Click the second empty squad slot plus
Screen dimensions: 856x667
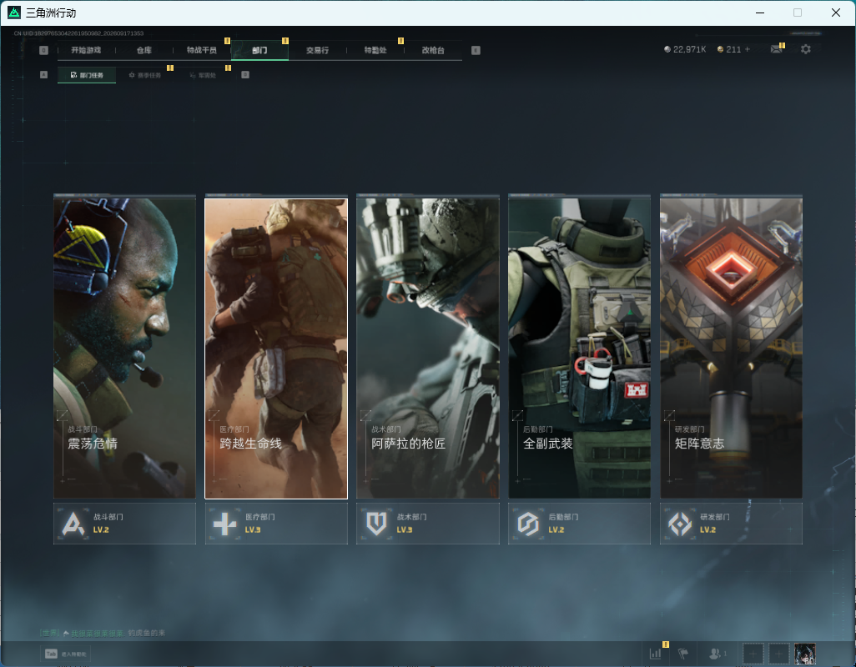(779, 654)
